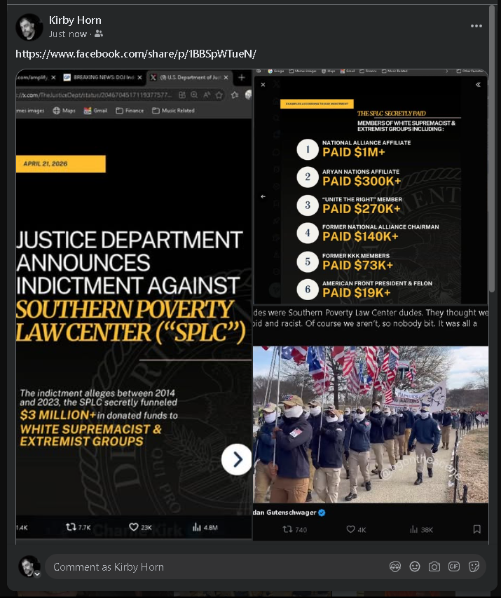The height and width of the screenshot is (598, 501).
Task: Click the heart icon showing 4K
Action: coord(351,529)
